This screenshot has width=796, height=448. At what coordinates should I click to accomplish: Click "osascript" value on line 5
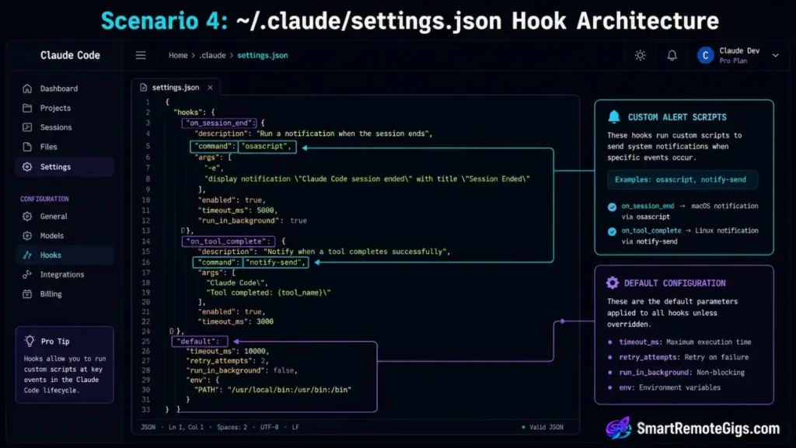[267, 146]
